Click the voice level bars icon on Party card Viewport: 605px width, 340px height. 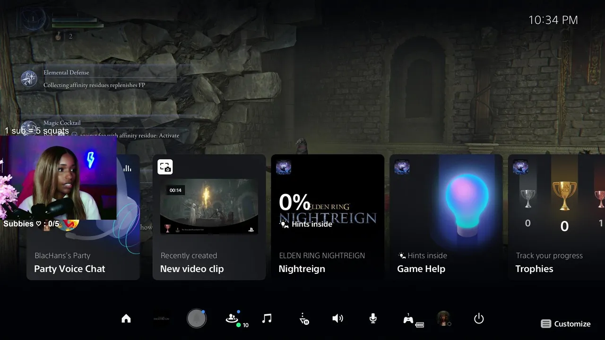pyautogui.click(x=127, y=168)
